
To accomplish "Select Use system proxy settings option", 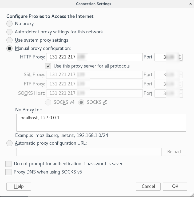I will tap(9, 40).
